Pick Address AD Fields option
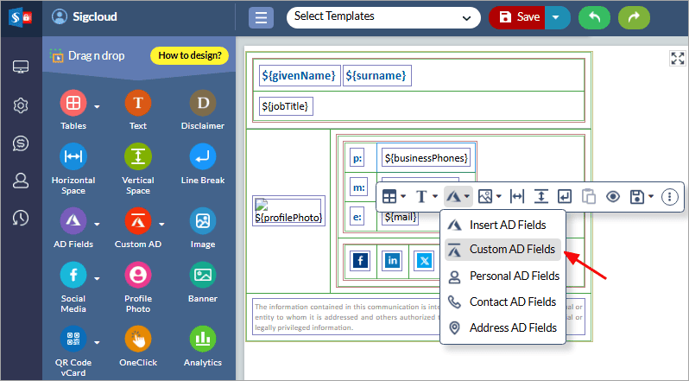This screenshot has width=689, height=381. [512, 327]
